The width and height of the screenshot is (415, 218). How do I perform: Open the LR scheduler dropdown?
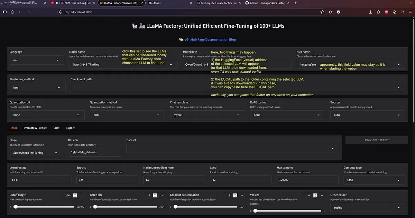point(368,208)
